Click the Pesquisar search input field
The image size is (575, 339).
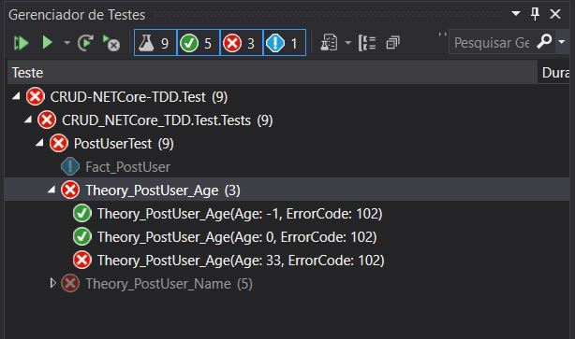[x=492, y=43]
